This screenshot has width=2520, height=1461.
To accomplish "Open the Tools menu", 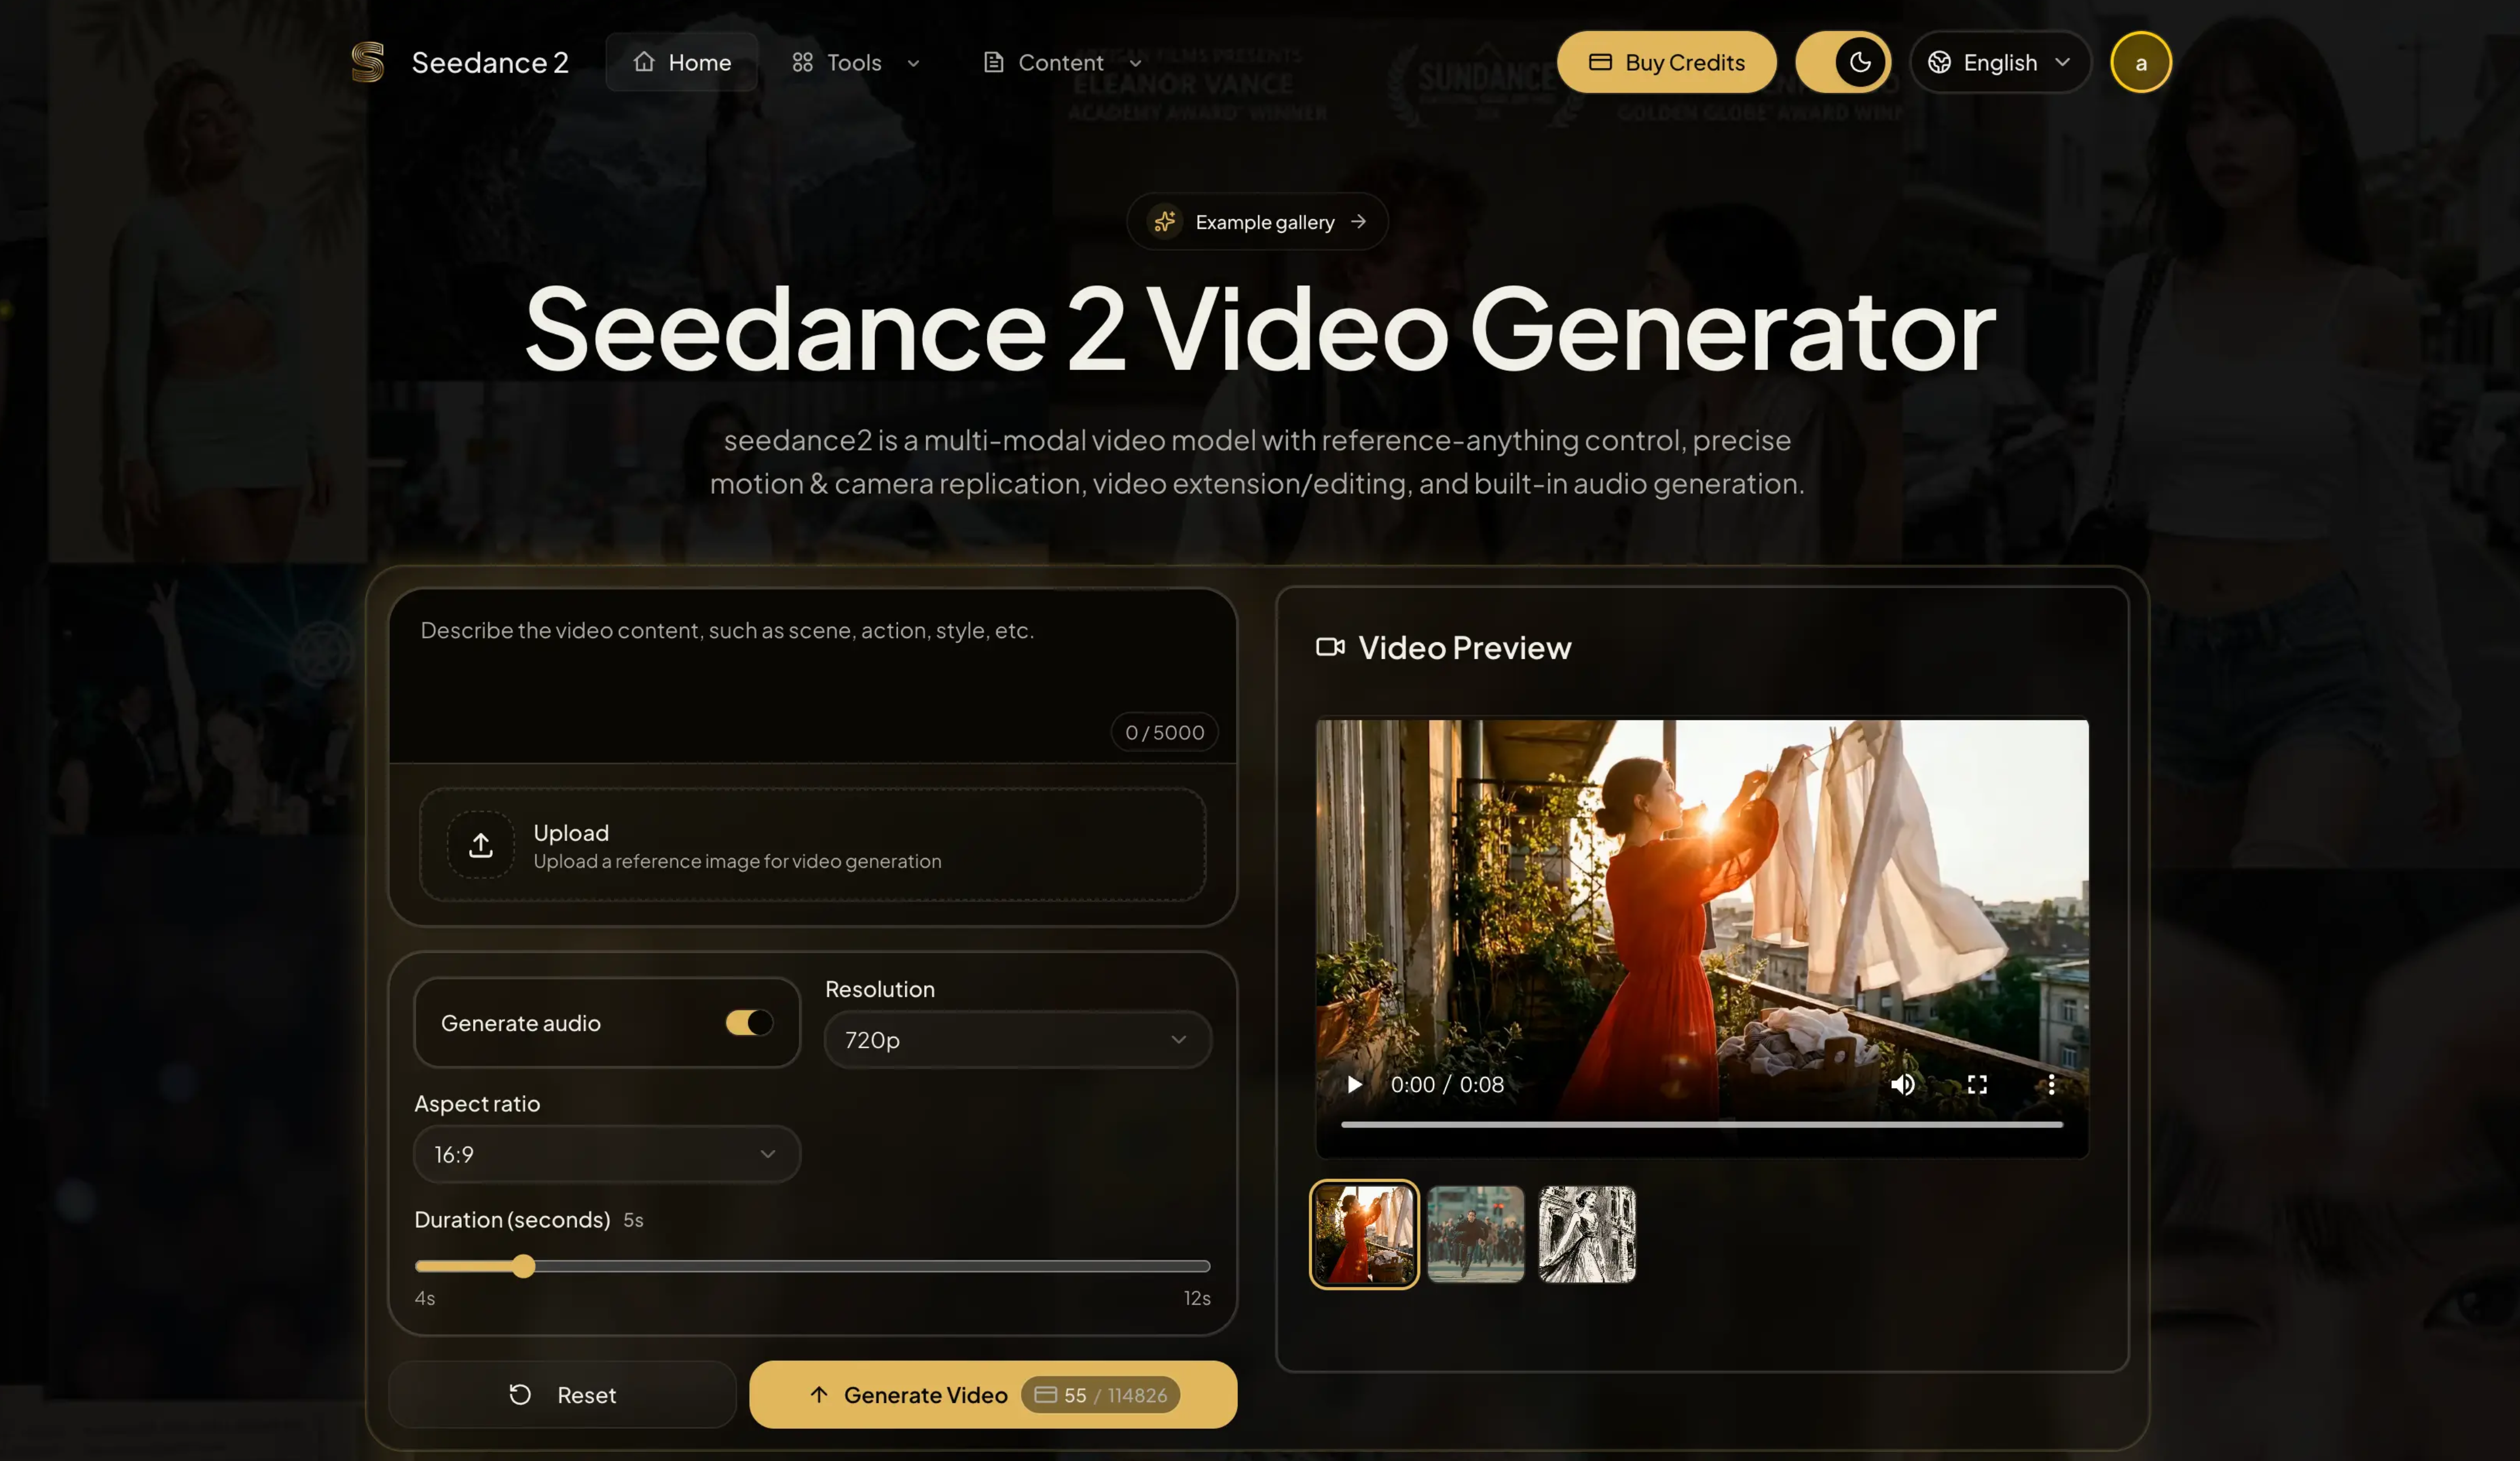I will point(855,62).
